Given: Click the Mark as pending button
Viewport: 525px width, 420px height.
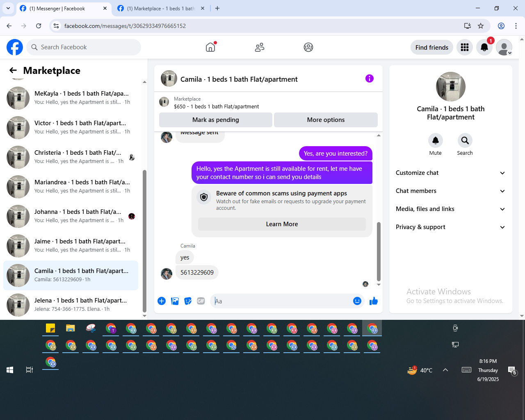Looking at the screenshot, I should pyautogui.click(x=216, y=120).
